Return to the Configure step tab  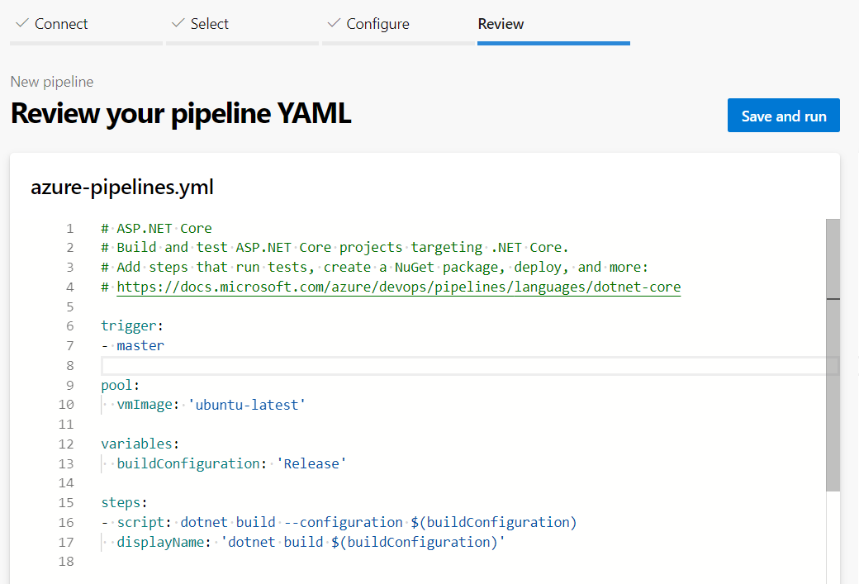click(377, 25)
